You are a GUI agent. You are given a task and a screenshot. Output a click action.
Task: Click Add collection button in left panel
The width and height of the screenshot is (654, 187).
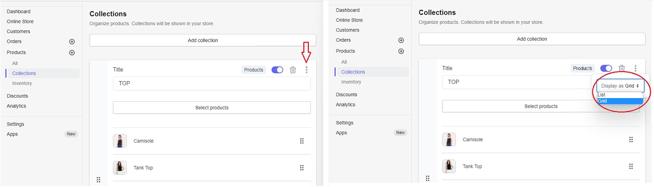click(203, 40)
